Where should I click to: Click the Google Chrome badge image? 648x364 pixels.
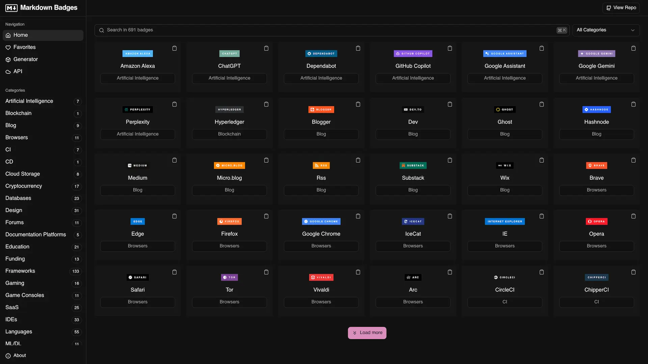click(321, 221)
